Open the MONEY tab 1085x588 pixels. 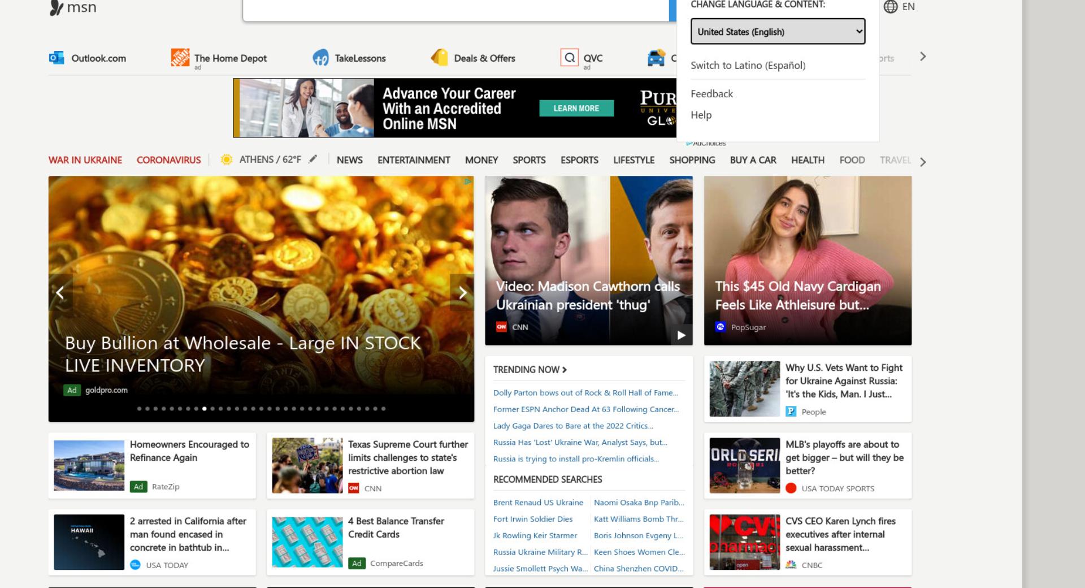click(x=481, y=160)
